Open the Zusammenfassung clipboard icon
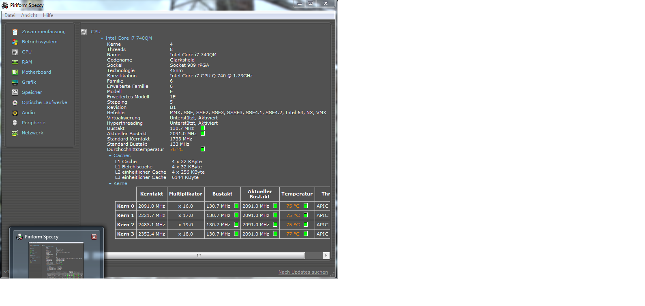645x306 pixels. point(15,32)
